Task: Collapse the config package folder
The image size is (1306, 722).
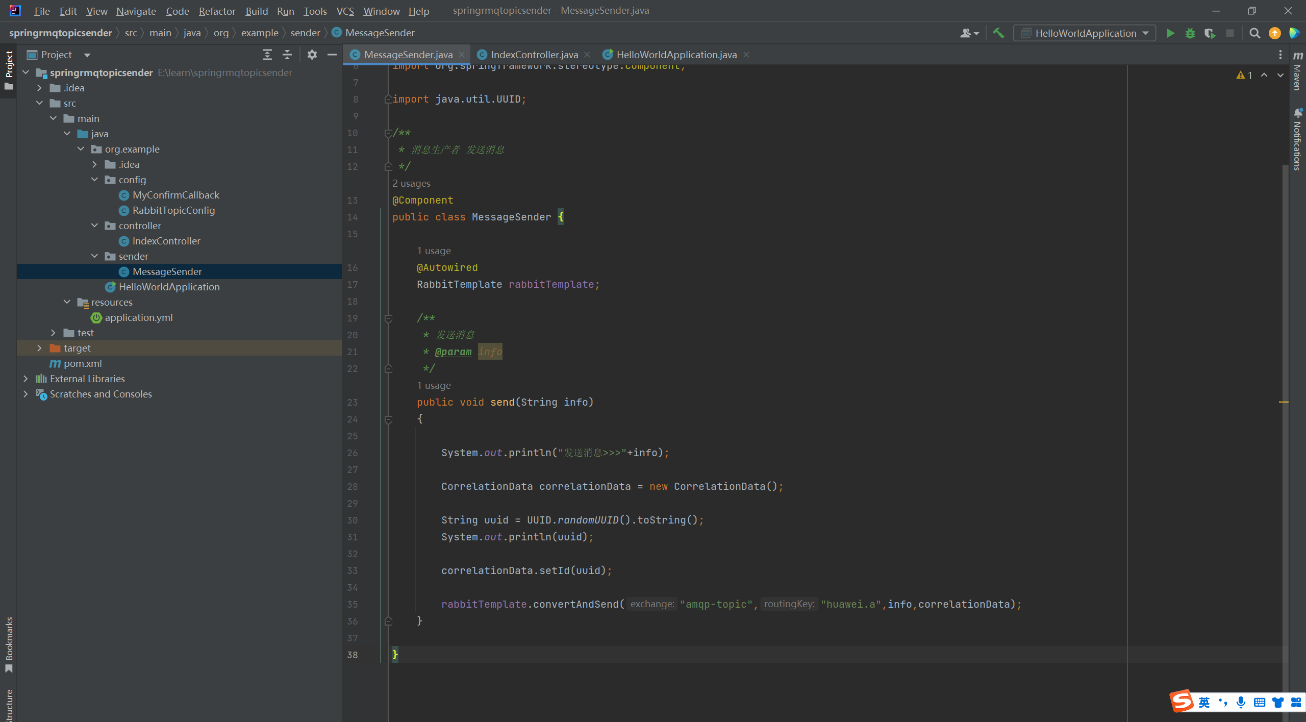Action: [94, 180]
